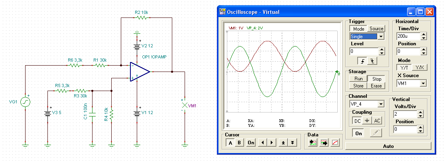
Task: Click the trigger Level input field
Action: tap(364, 52)
